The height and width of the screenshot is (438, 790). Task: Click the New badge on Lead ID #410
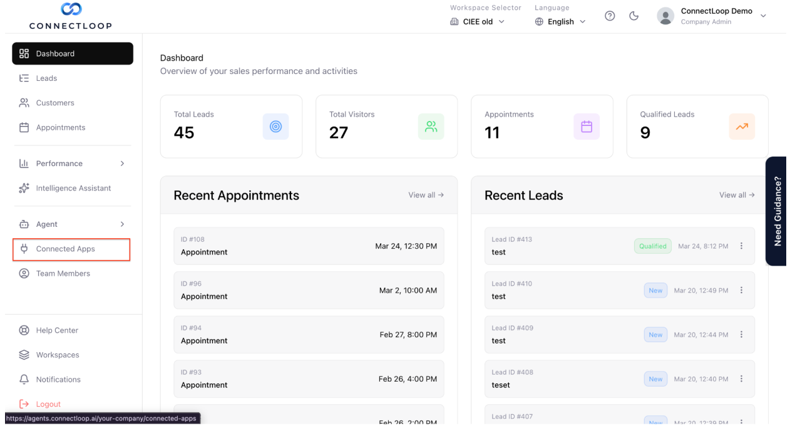(x=655, y=290)
